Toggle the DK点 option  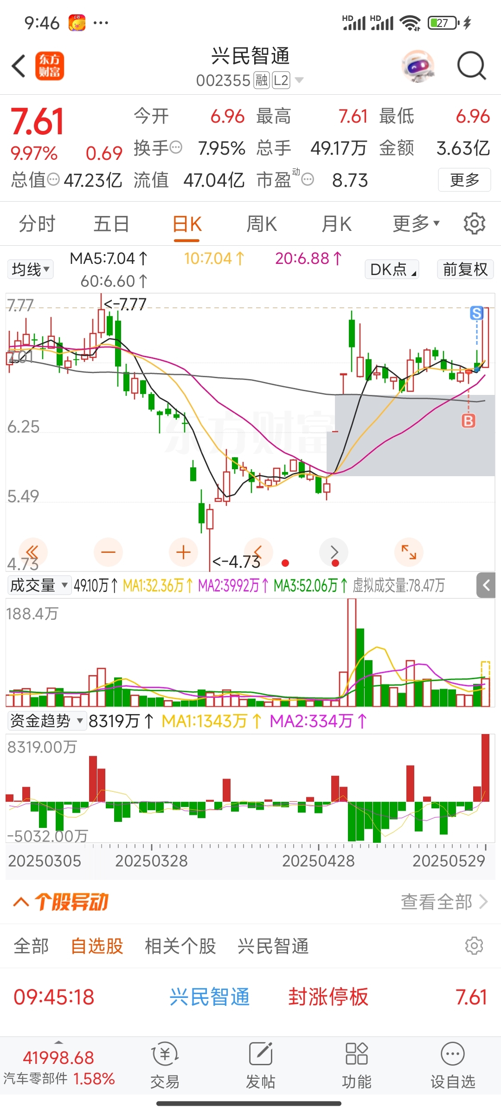click(392, 269)
